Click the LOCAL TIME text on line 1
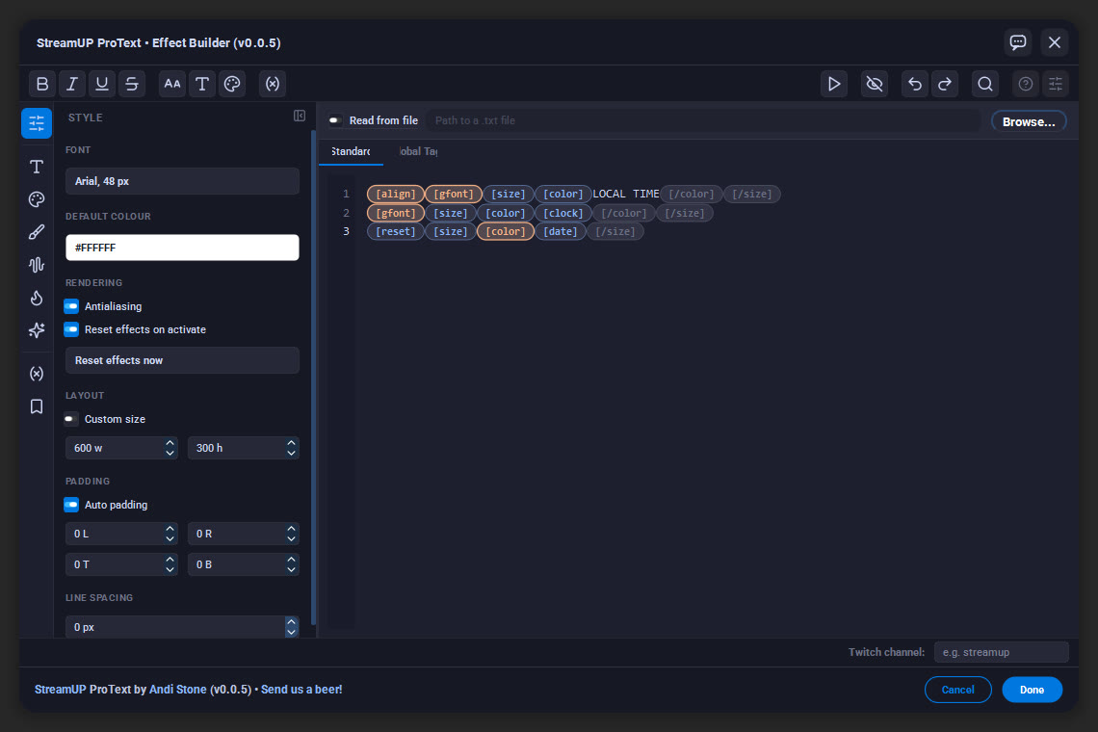 (x=626, y=194)
